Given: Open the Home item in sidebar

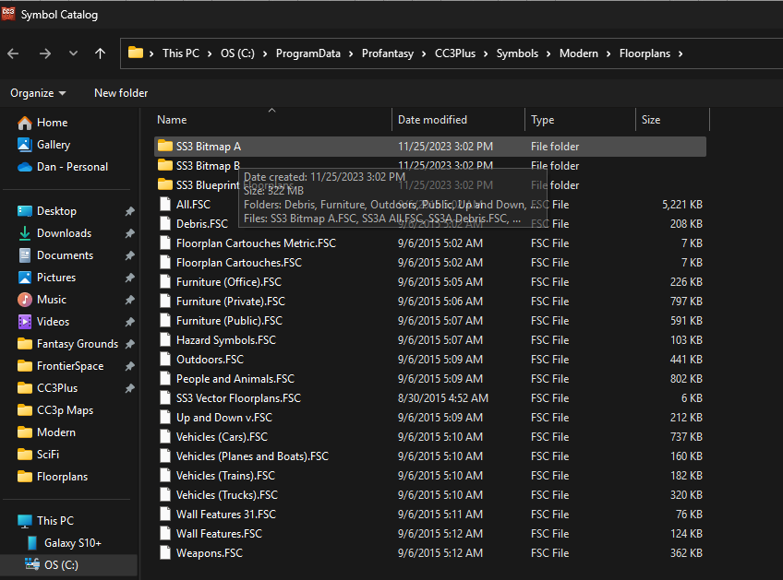Looking at the screenshot, I should click(52, 123).
